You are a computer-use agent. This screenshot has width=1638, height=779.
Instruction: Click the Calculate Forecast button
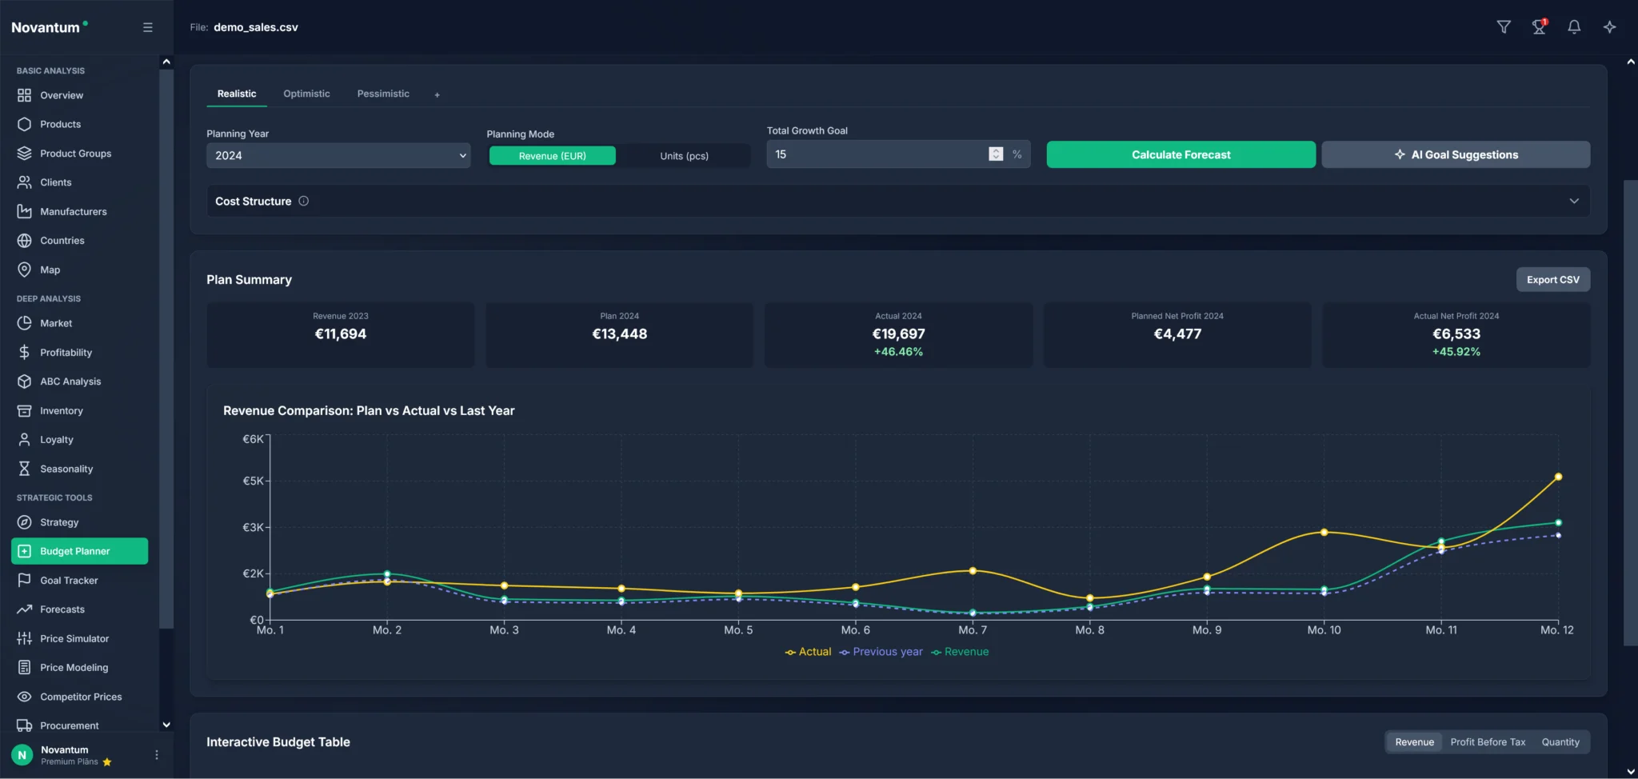tap(1181, 154)
